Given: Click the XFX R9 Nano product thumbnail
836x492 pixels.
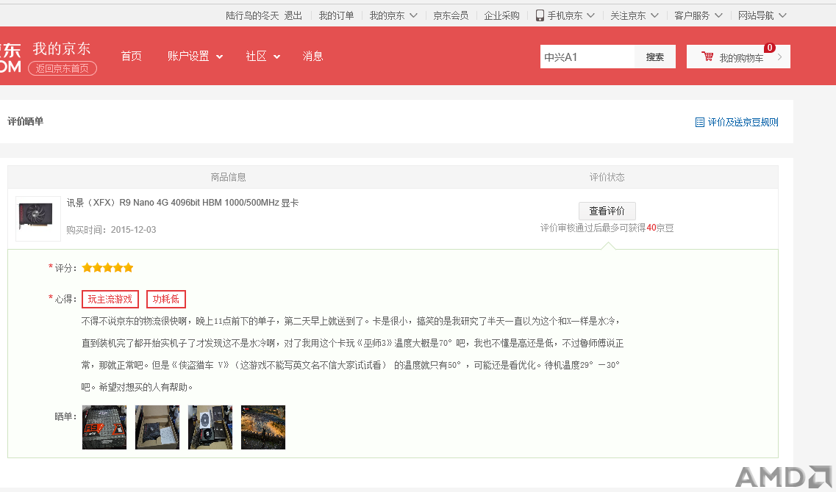Looking at the screenshot, I should [37, 218].
